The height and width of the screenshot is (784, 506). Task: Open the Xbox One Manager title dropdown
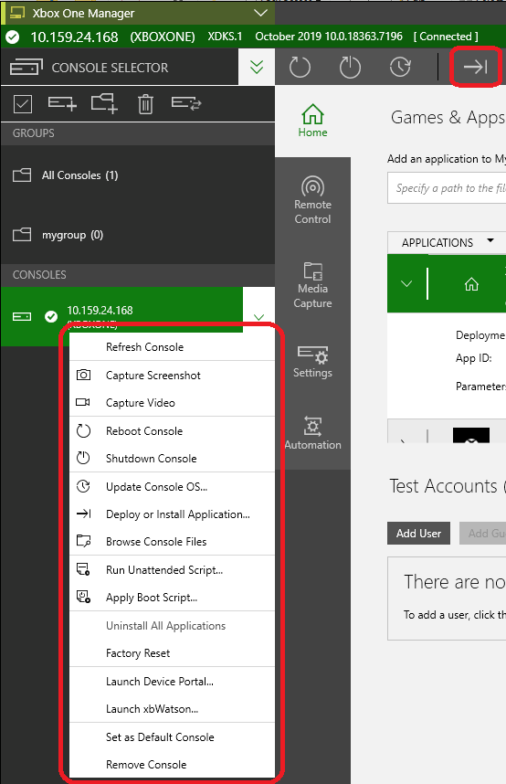click(x=261, y=13)
